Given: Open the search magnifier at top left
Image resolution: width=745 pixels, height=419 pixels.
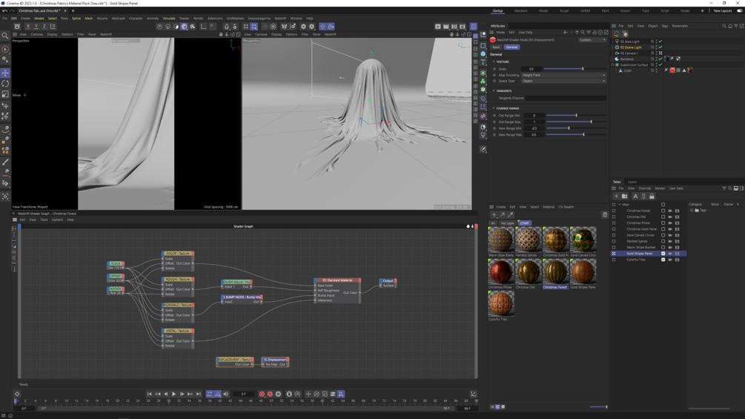Looking at the screenshot, I should [x=5, y=36].
